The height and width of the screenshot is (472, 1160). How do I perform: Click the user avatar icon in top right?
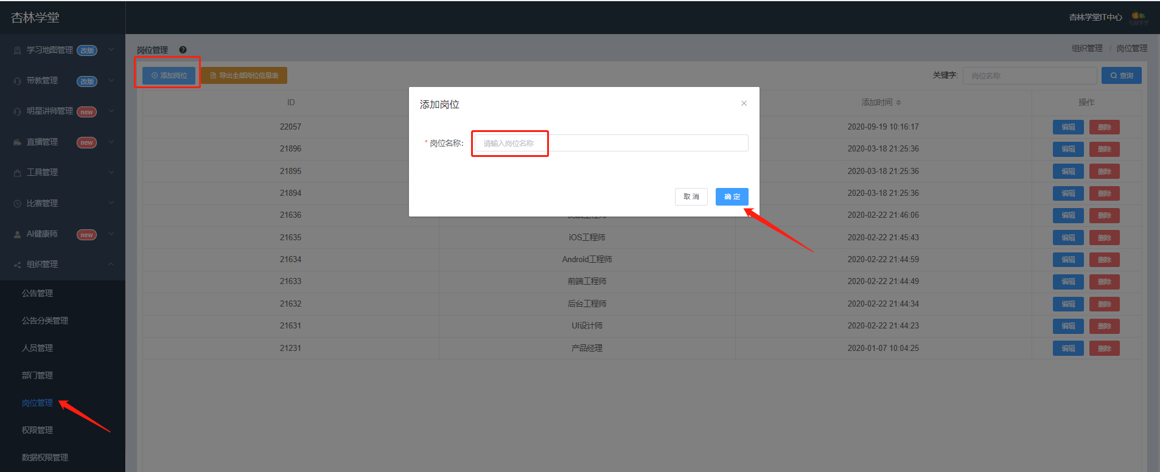pos(1139,18)
